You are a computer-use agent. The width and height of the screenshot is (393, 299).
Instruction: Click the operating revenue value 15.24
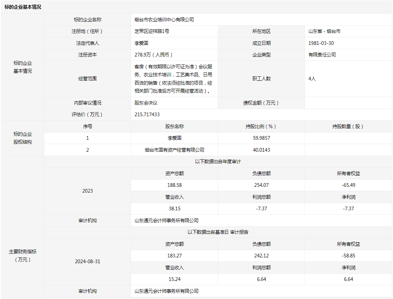point(174,279)
